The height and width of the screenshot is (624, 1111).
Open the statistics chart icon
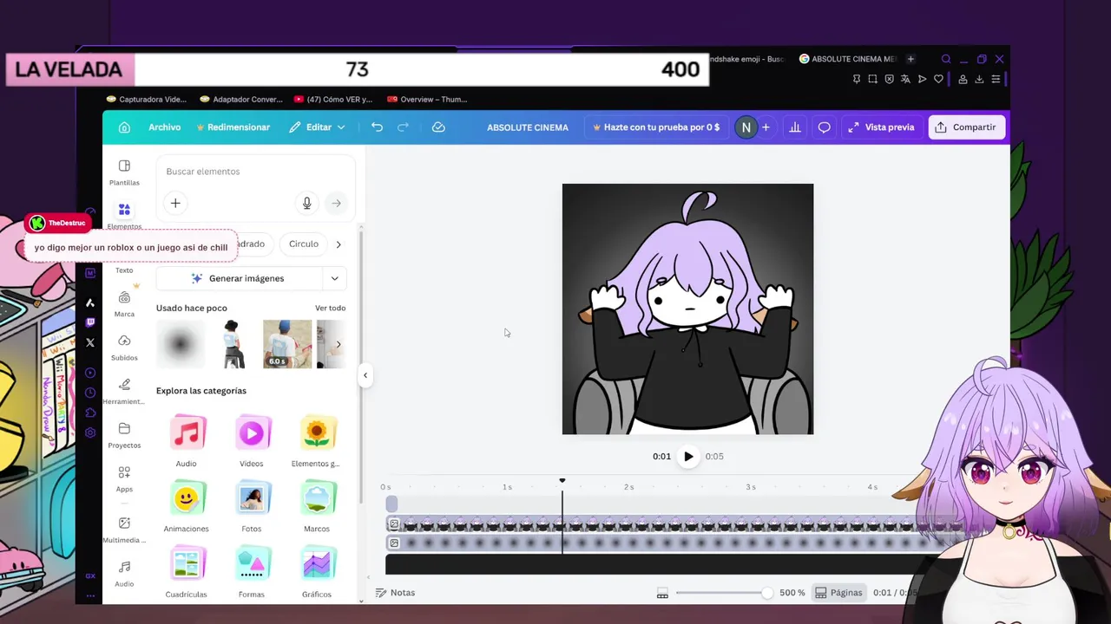pos(794,127)
